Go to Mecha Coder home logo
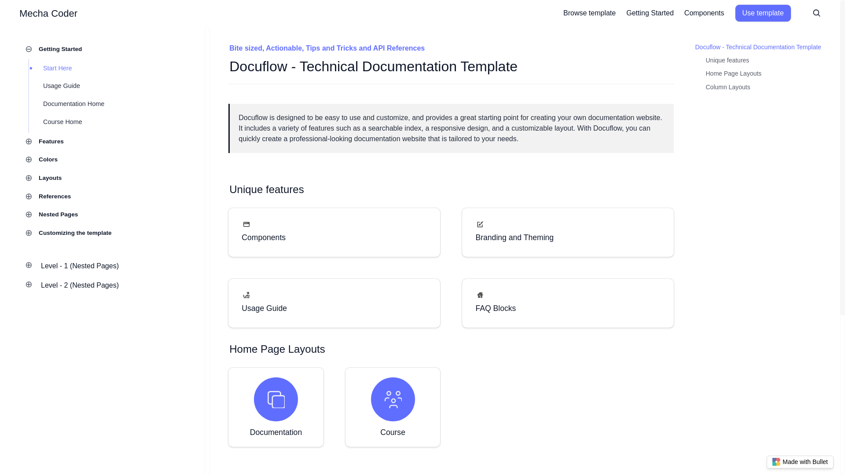This screenshot has width=845, height=475. pos(48,14)
